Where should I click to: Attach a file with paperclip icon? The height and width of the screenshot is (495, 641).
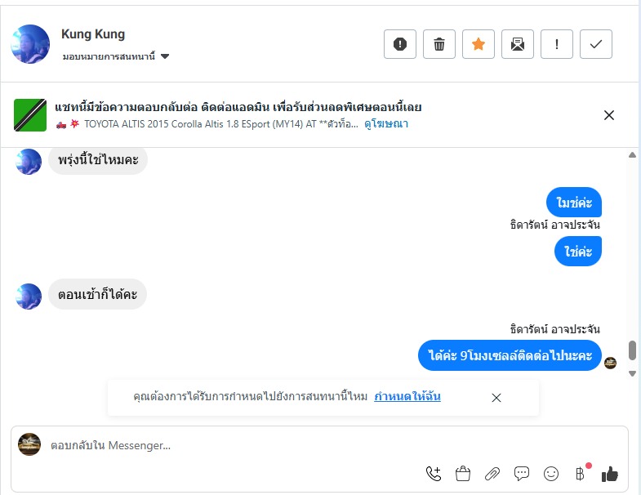(x=492, y=474)
